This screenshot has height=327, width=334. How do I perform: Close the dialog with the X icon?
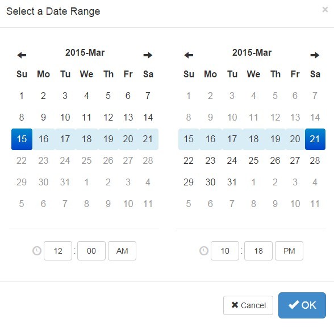(325, 10)
